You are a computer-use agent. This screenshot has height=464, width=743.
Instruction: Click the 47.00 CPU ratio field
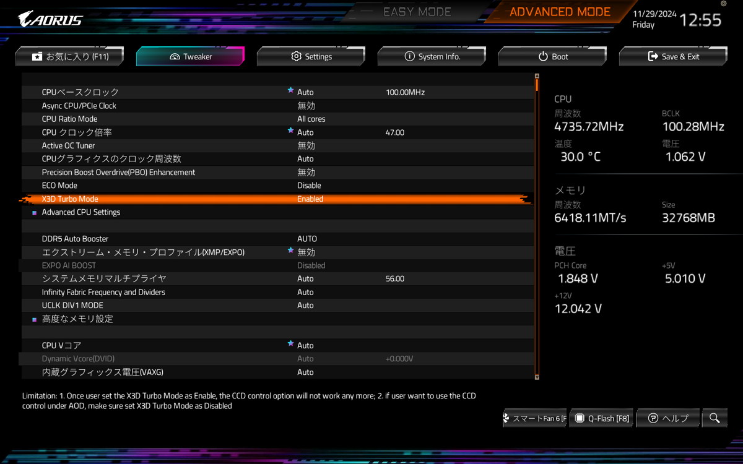[x=395, y=132]
